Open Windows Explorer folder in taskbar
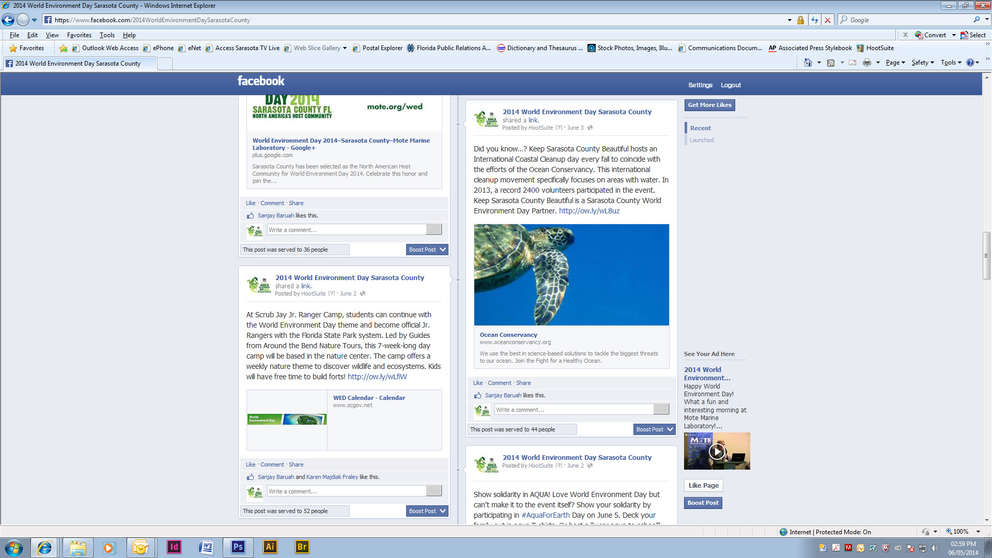 click(x=78, y=547)
